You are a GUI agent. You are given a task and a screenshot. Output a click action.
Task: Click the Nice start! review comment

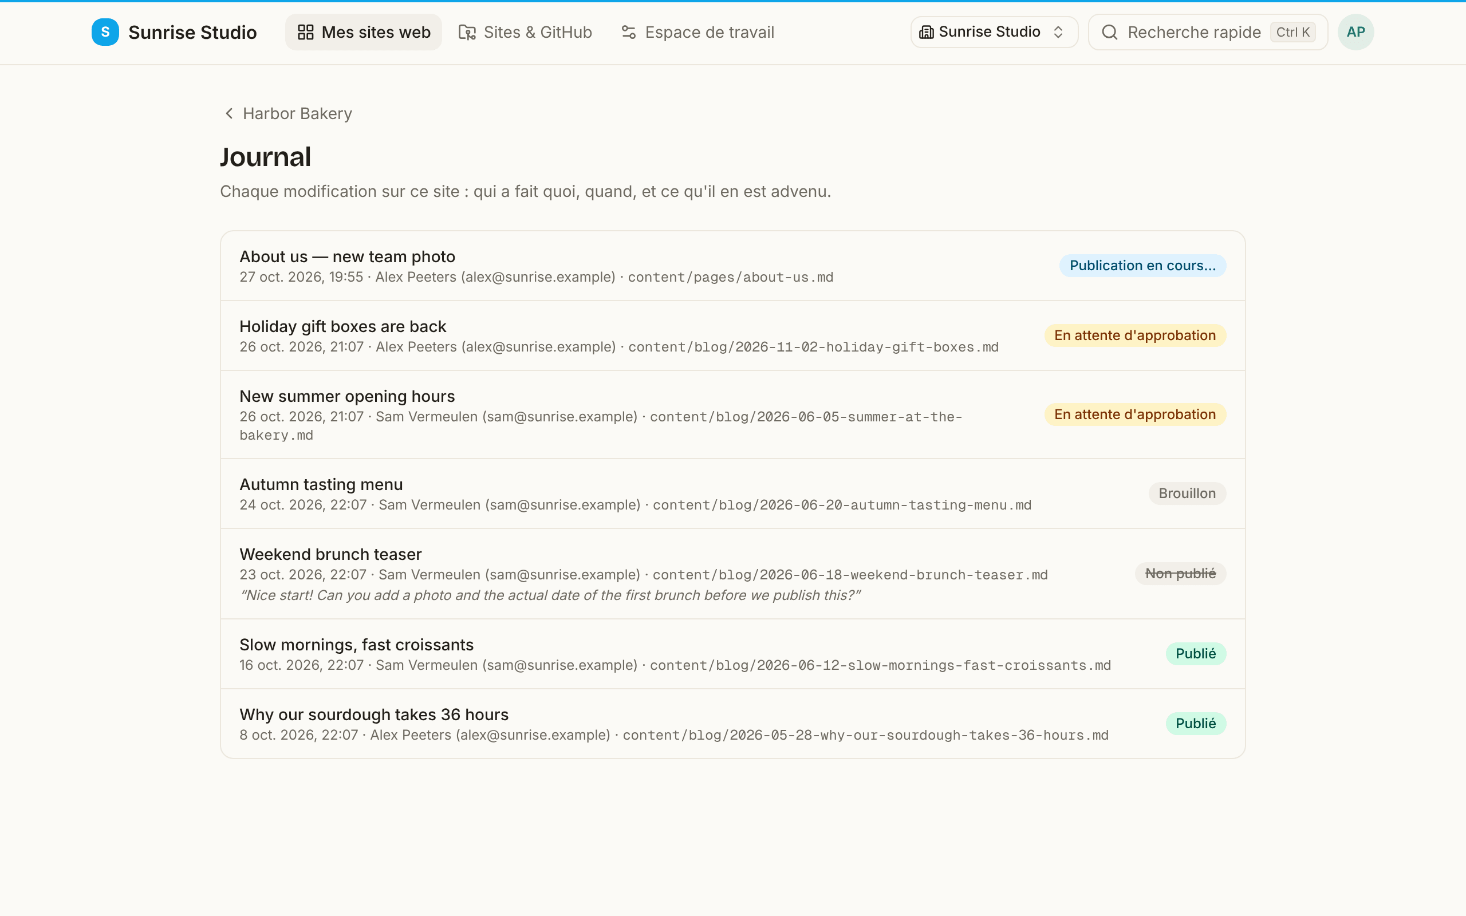pyautogui.click(x=550, y=595)
